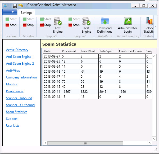
Task: Click the horizontal scrollbar left arrow
Action: [x=45, y=143]
